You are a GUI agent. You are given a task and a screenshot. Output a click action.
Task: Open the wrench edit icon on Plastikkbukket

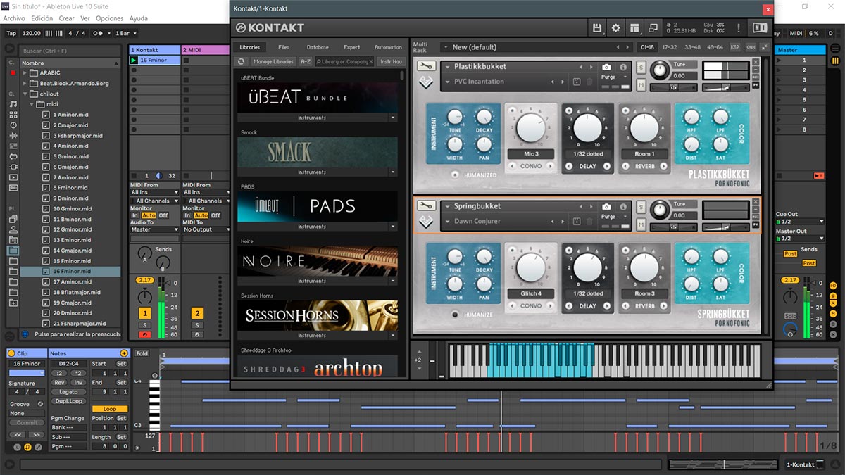point(425,66)
